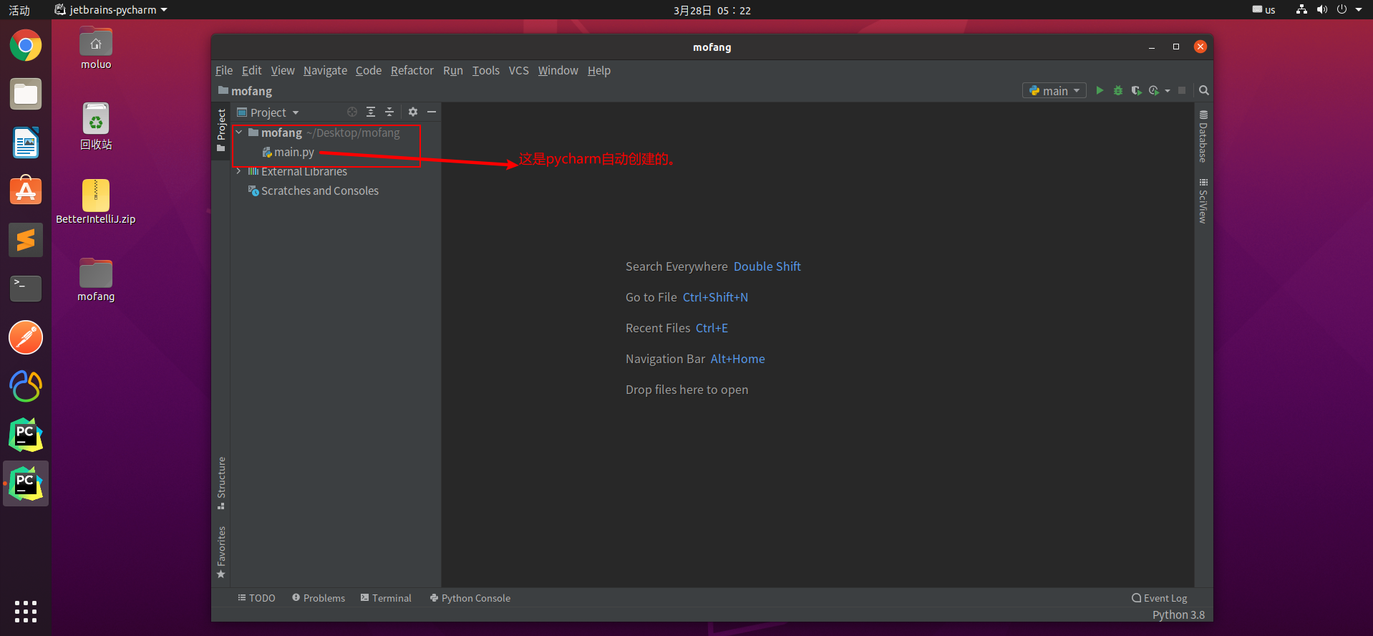Toggle the Database side tool window
This screenshot has width=1373, height=636.
(1203, 137)
